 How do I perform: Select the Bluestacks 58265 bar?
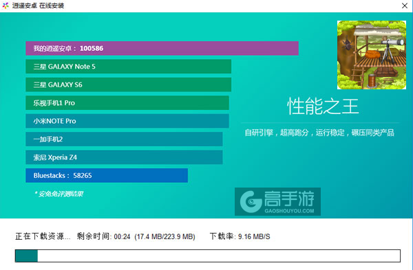[x=107, y=175]
